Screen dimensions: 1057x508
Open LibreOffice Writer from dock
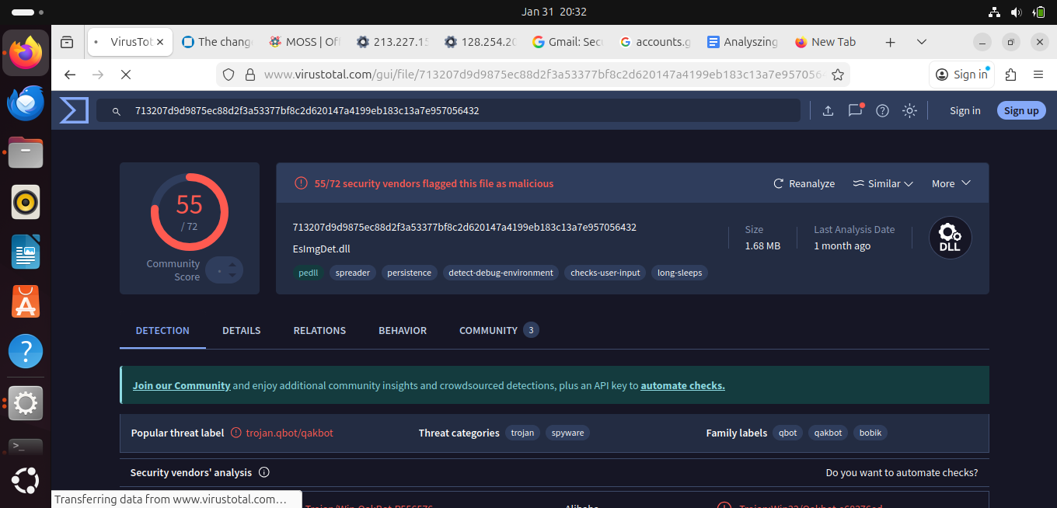pyautogui.click(x=26, y=252)
